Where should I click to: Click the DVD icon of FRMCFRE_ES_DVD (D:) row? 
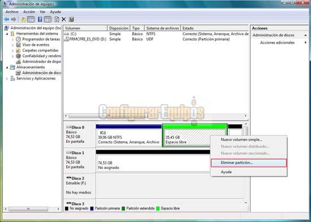coord(67,39)
